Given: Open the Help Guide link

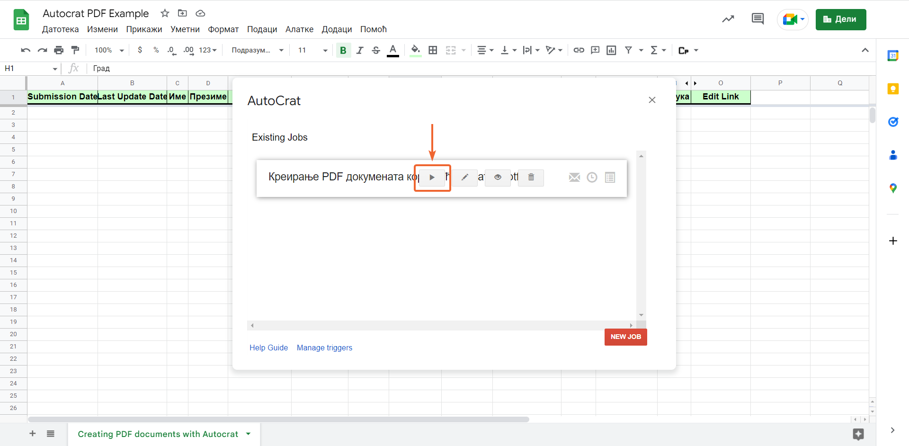Looking at the screenshot, I should pos(268,348).
